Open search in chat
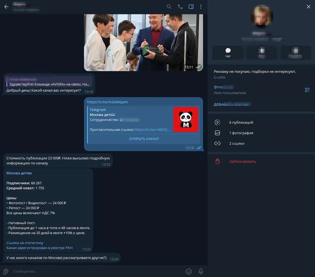The image size is (315, 277). [x=169, y=6]
